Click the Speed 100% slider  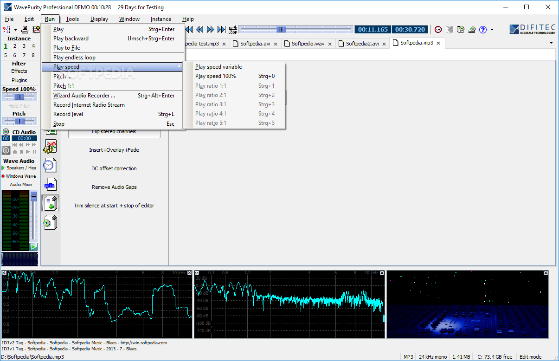[x=19, y=97]
